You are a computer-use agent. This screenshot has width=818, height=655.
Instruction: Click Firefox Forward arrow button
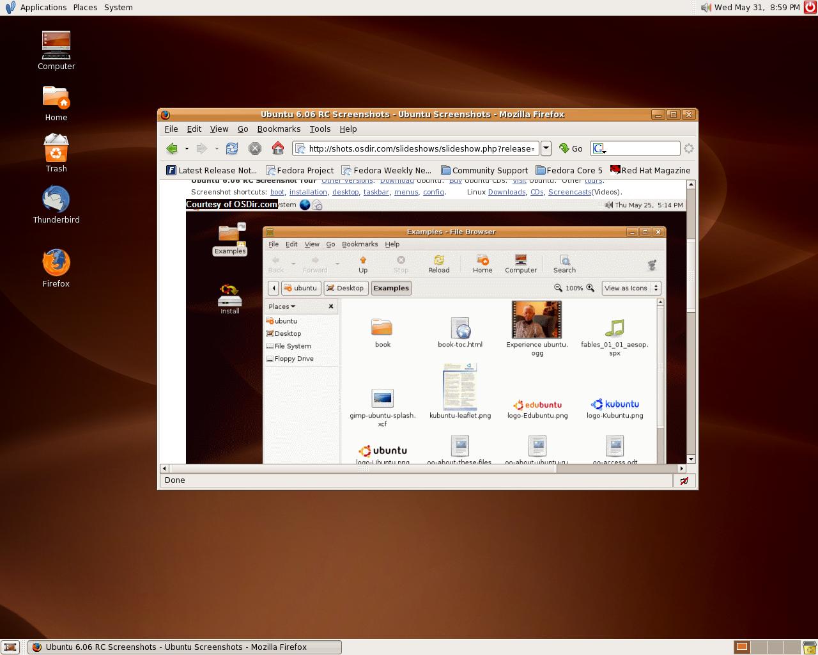(x=202, y=148)
